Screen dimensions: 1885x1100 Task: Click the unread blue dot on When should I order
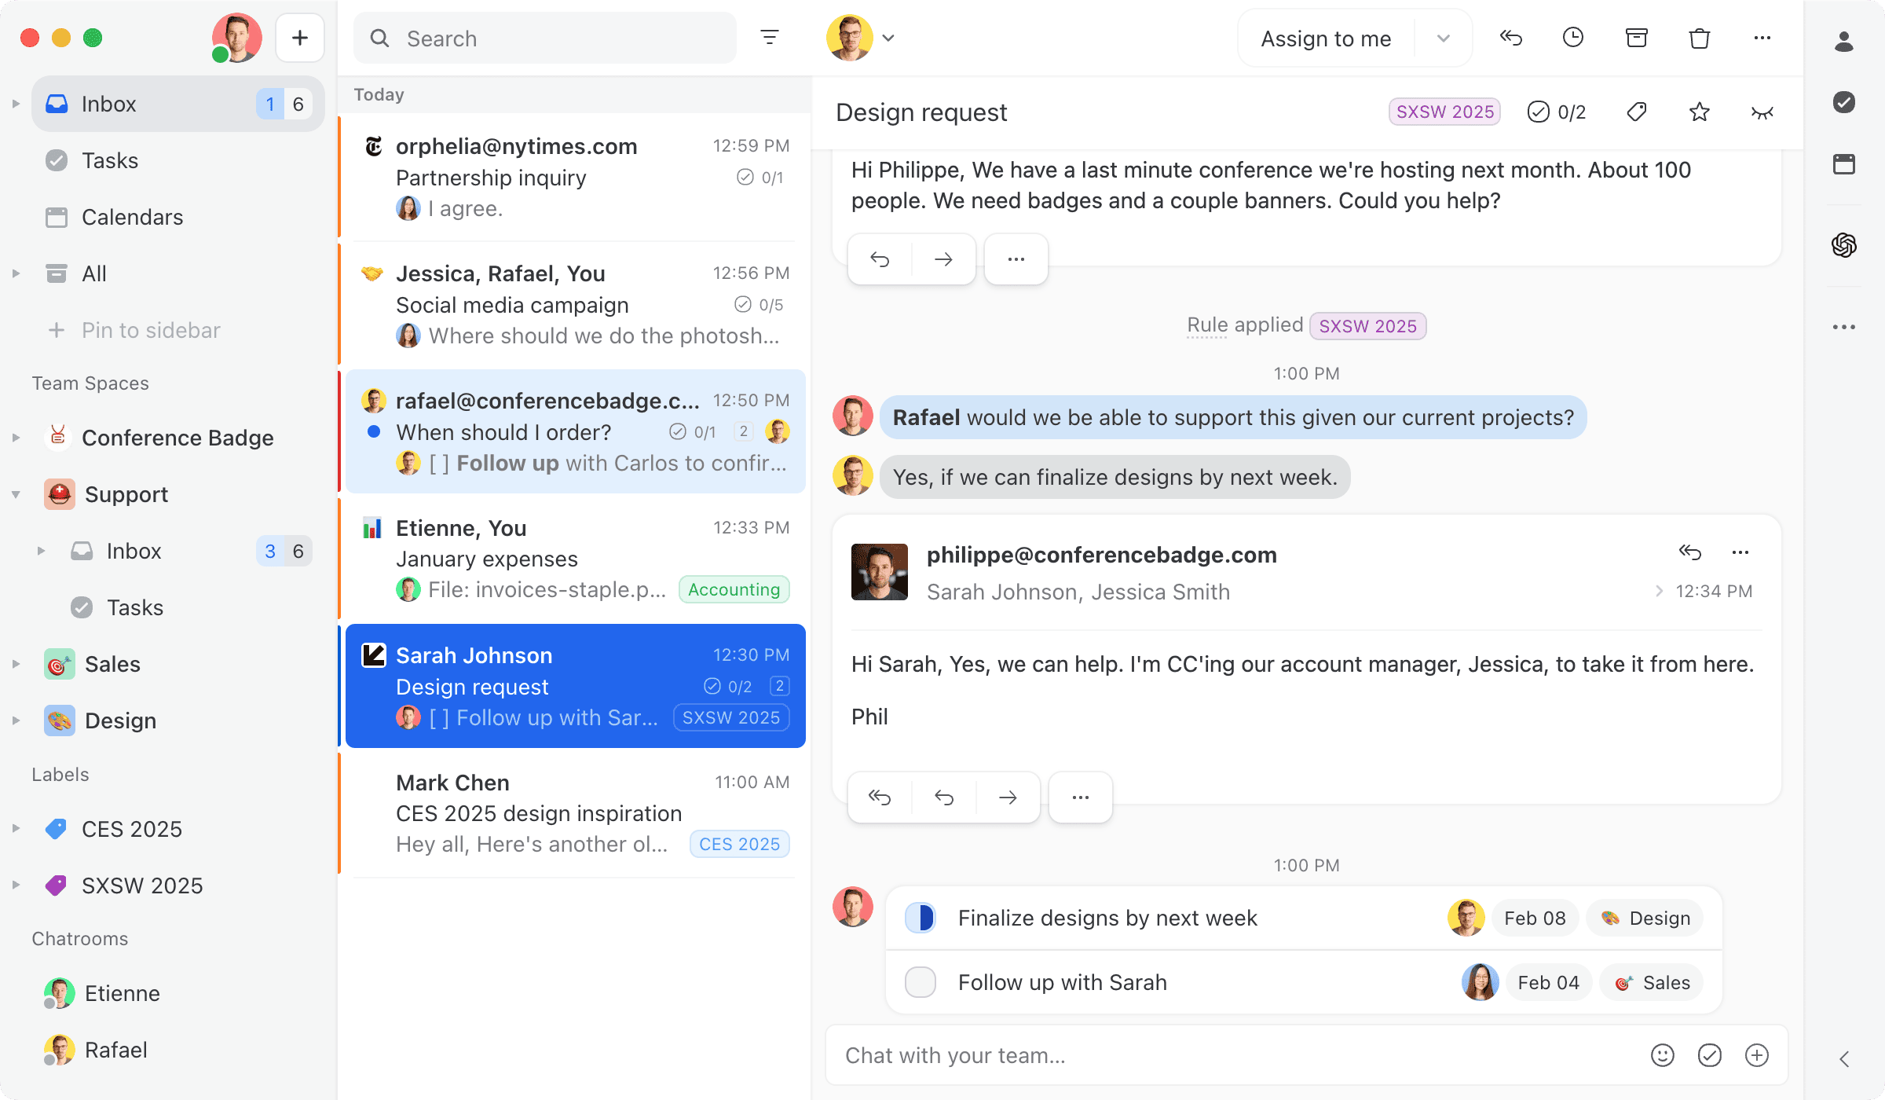[374, 431]
